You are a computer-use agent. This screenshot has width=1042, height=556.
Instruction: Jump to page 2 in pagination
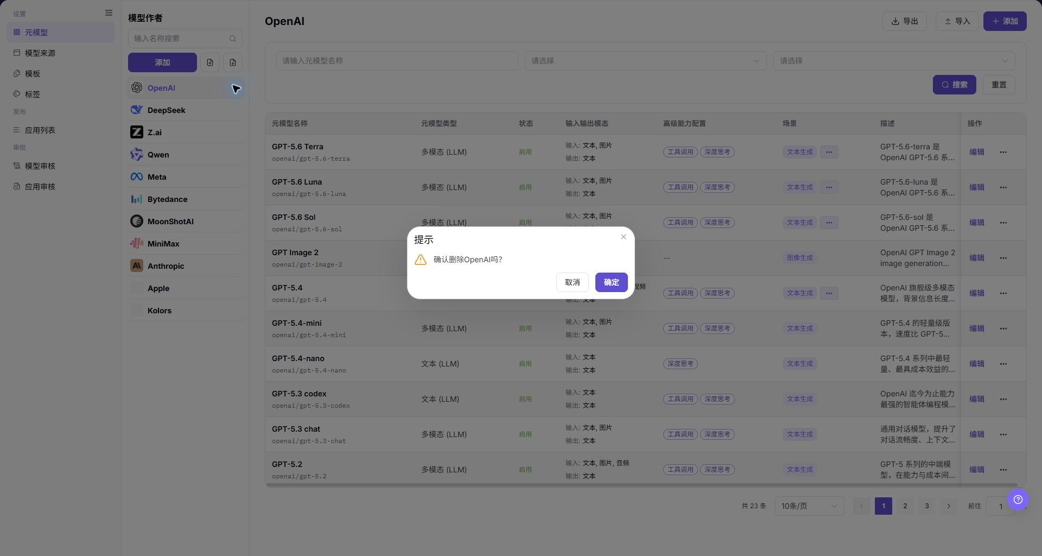click(905, 506)
